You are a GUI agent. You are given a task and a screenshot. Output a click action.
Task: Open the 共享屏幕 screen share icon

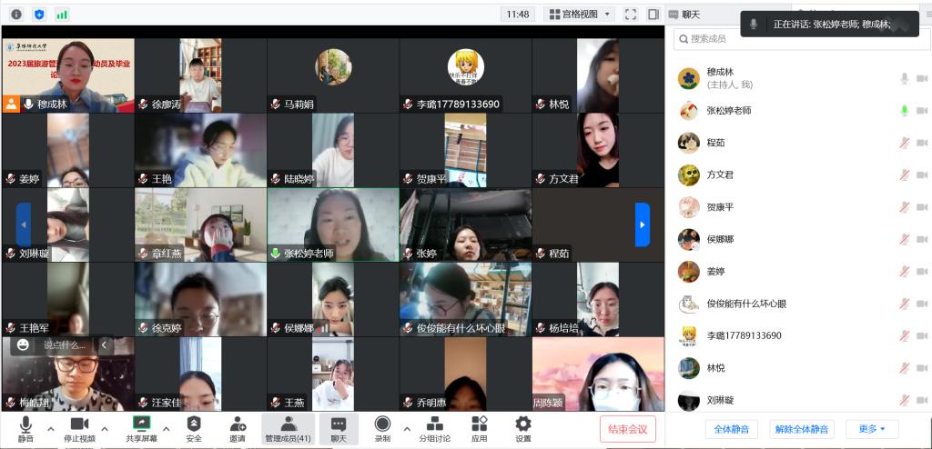141,424
